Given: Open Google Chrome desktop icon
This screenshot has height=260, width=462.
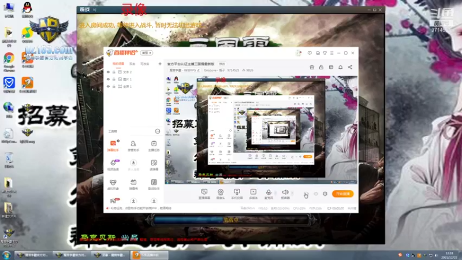Looking at the screenshot, I should click(9, 62).
